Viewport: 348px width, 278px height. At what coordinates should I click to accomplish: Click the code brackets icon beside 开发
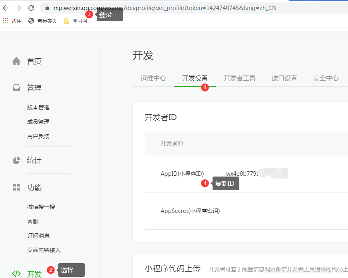(16, 274)
